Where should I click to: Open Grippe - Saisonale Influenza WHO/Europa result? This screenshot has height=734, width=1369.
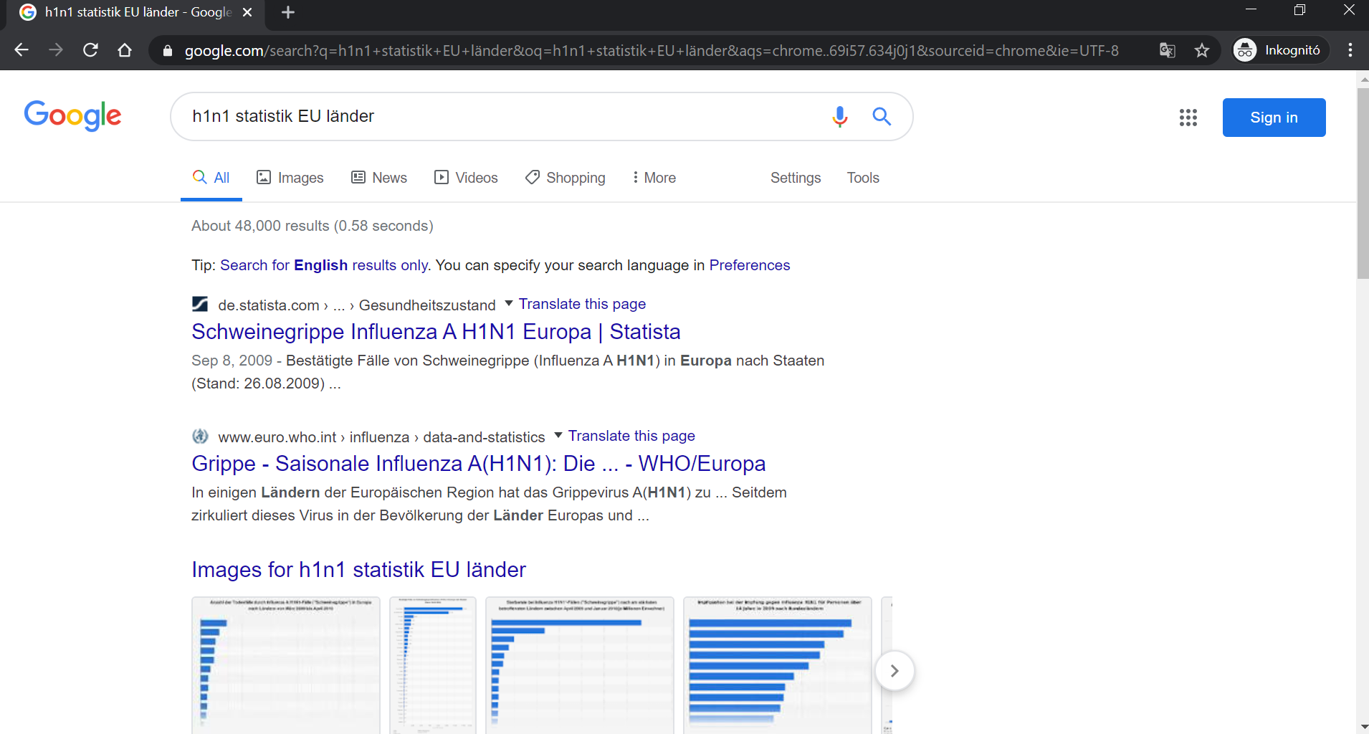pos(478,464)
